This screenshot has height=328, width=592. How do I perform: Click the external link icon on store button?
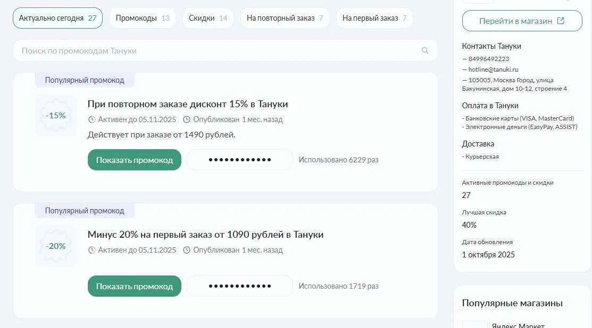pyautogui.click(x=561, y=21)
